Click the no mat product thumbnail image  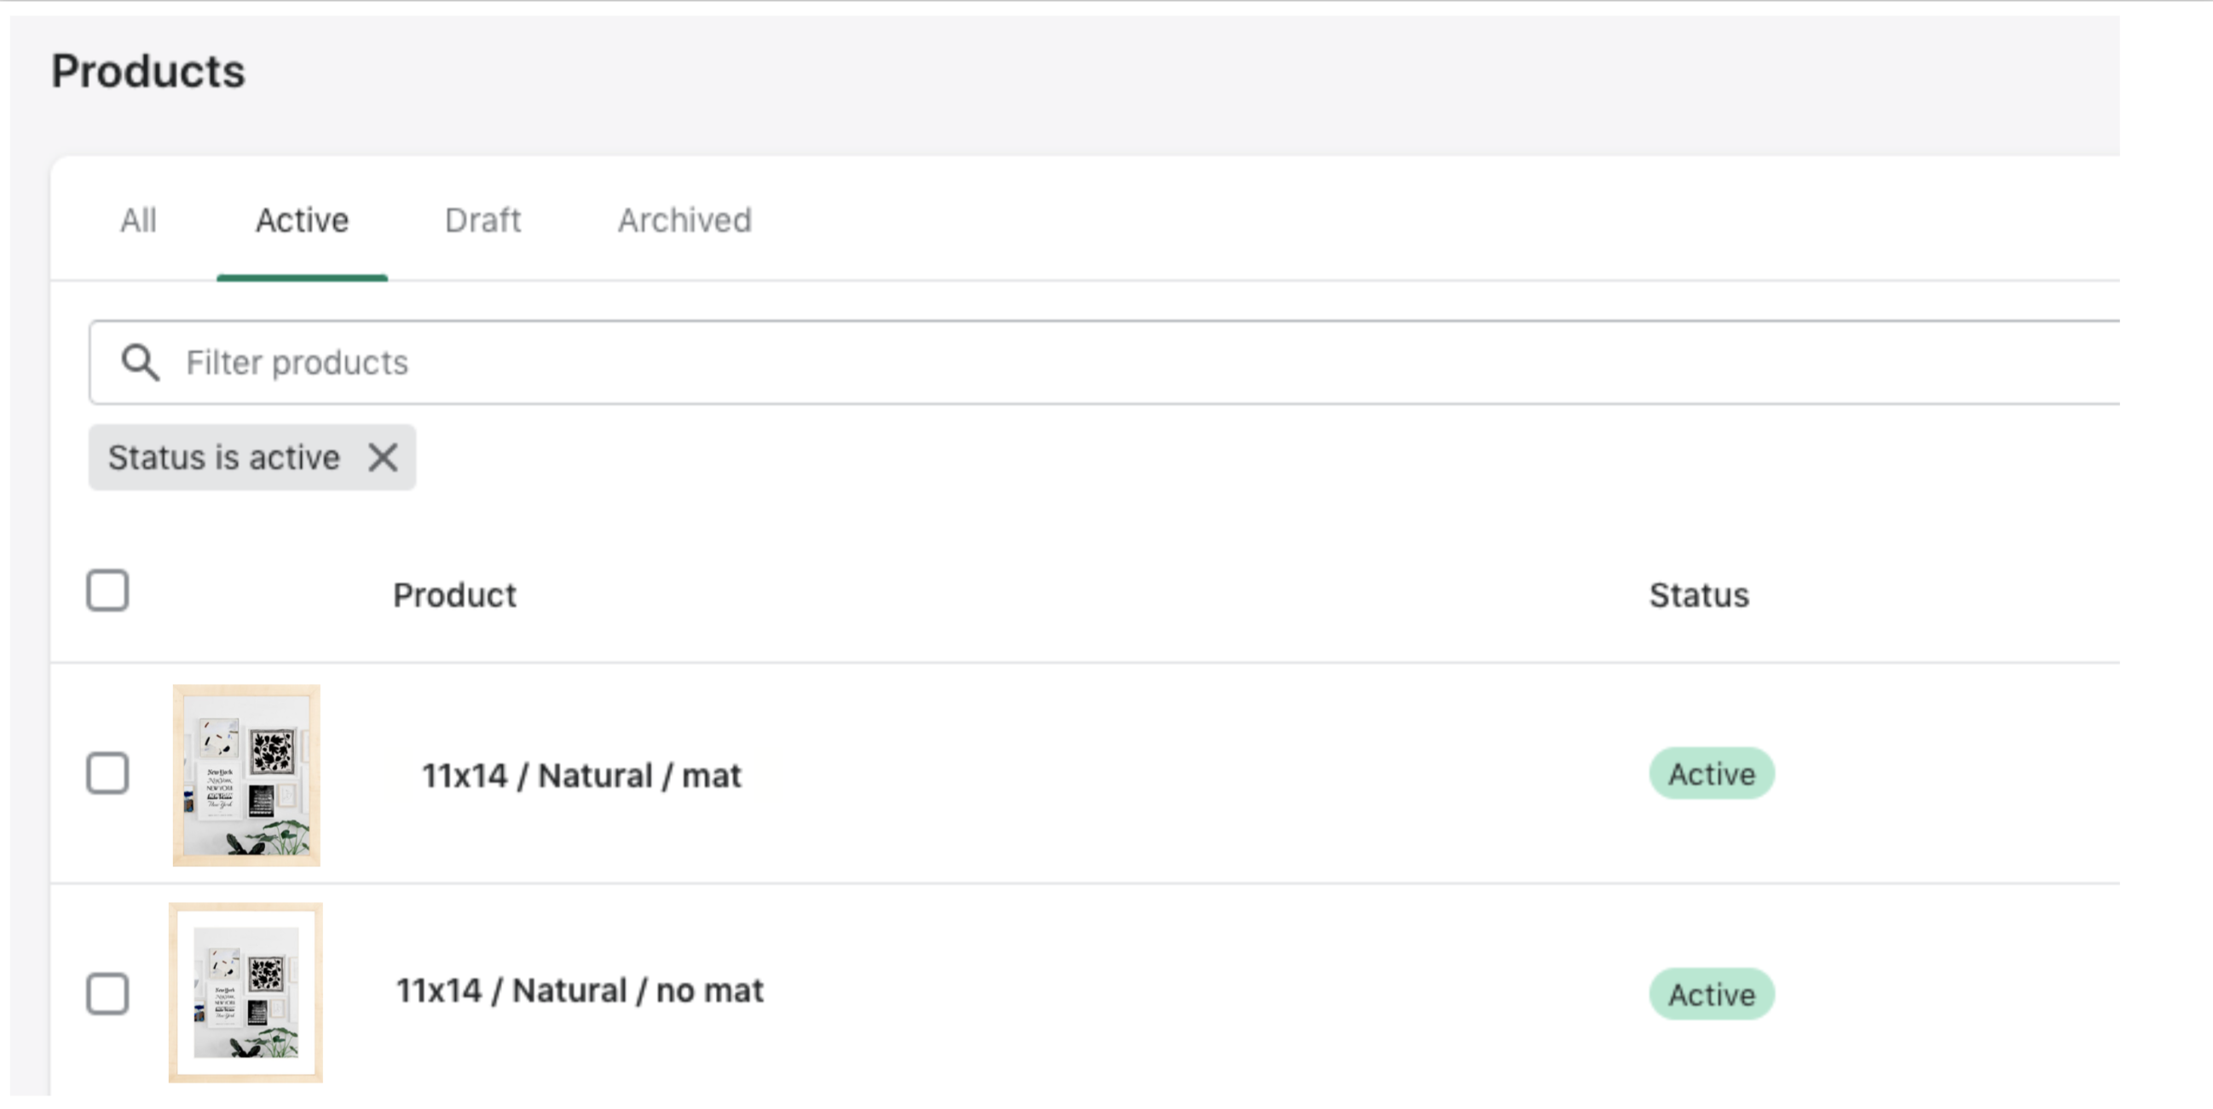pyautogui.click(x=246, y=992)
